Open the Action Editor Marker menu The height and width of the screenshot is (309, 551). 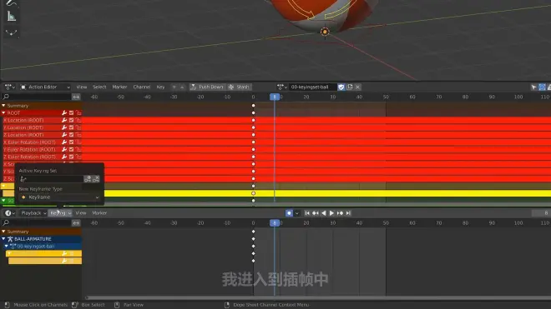click(x=119, y=87)
